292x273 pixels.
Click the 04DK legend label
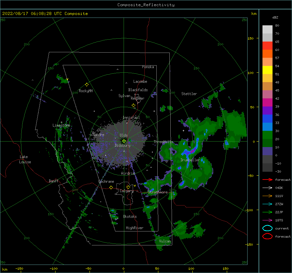[x=279, y=188]
